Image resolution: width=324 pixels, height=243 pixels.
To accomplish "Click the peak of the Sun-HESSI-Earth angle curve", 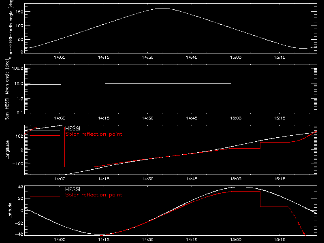I will 163,8.
